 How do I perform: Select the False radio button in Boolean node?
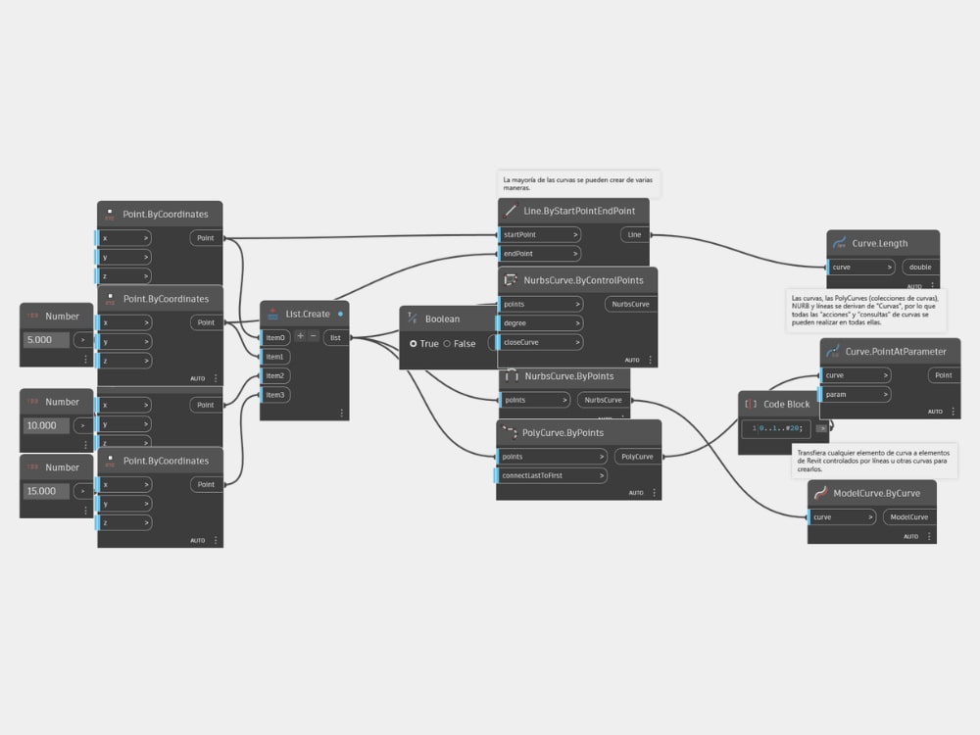[x=446, y=344]
